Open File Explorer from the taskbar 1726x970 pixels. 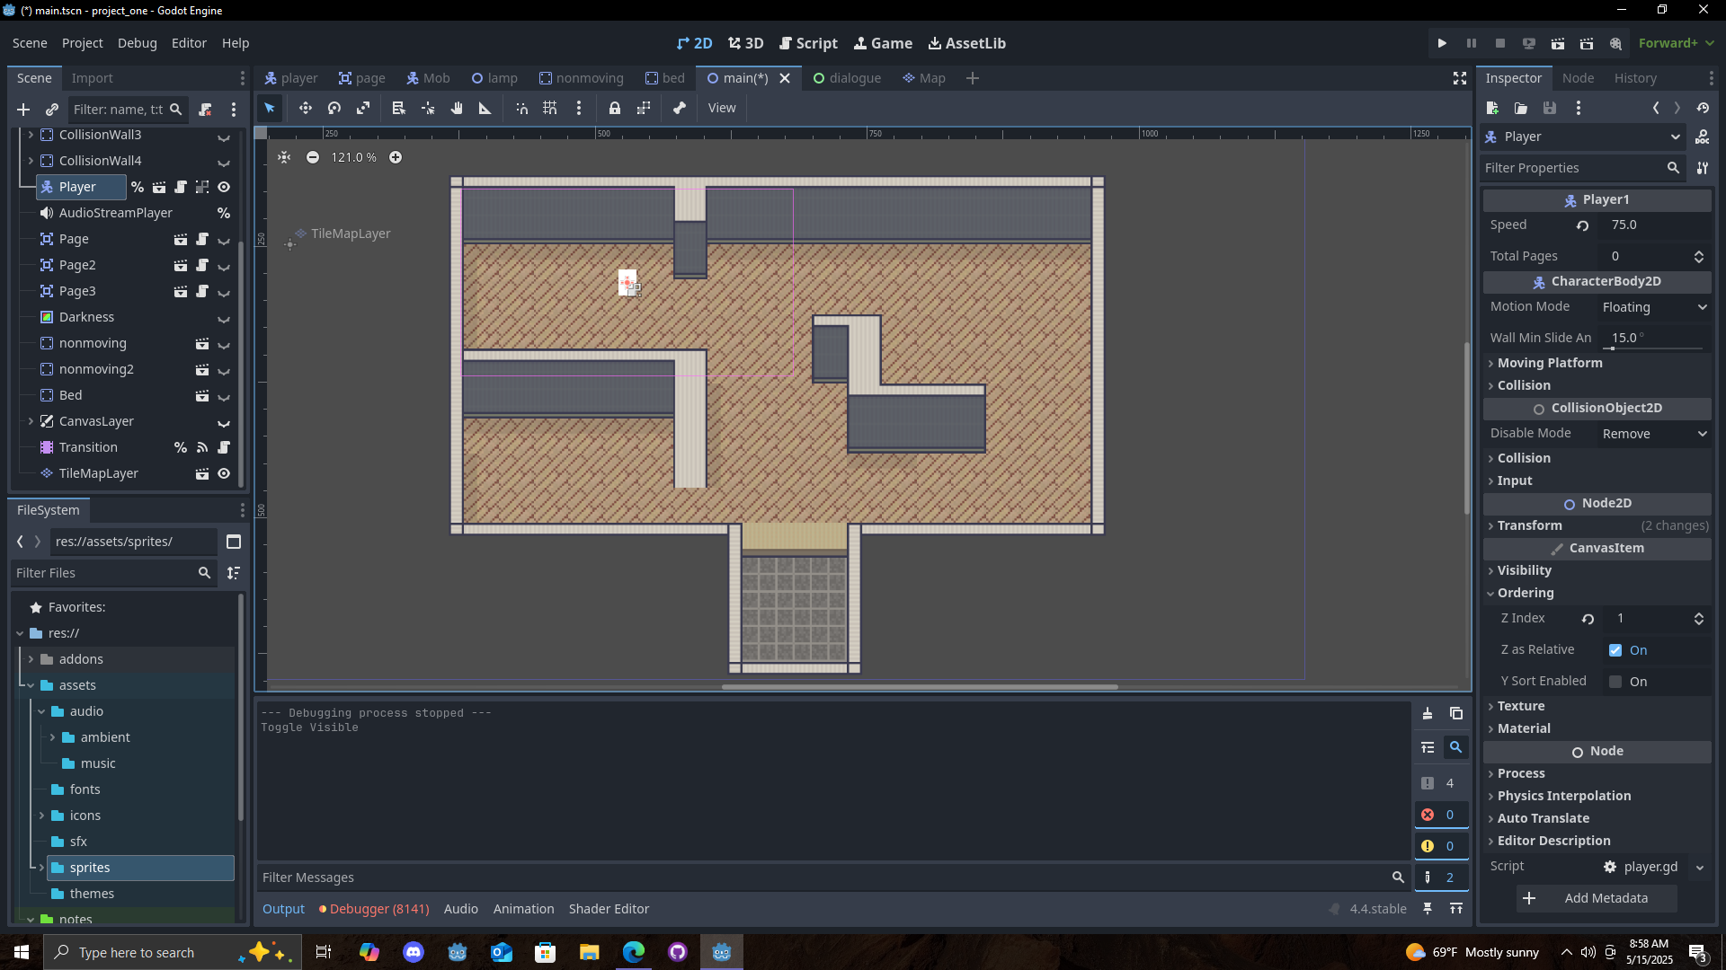(x=589, y=952)
